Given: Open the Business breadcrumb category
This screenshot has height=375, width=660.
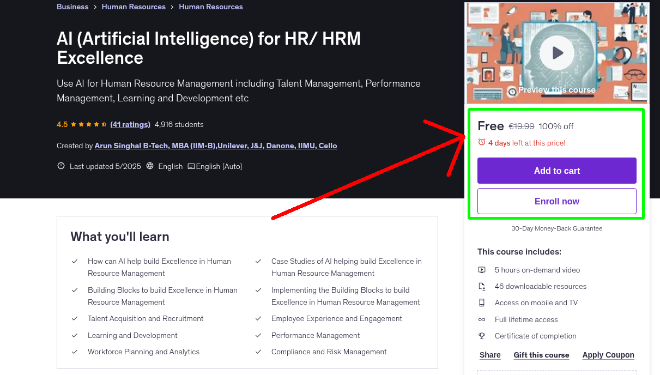Looking at the screenshot, I should (x=72, y=7).
